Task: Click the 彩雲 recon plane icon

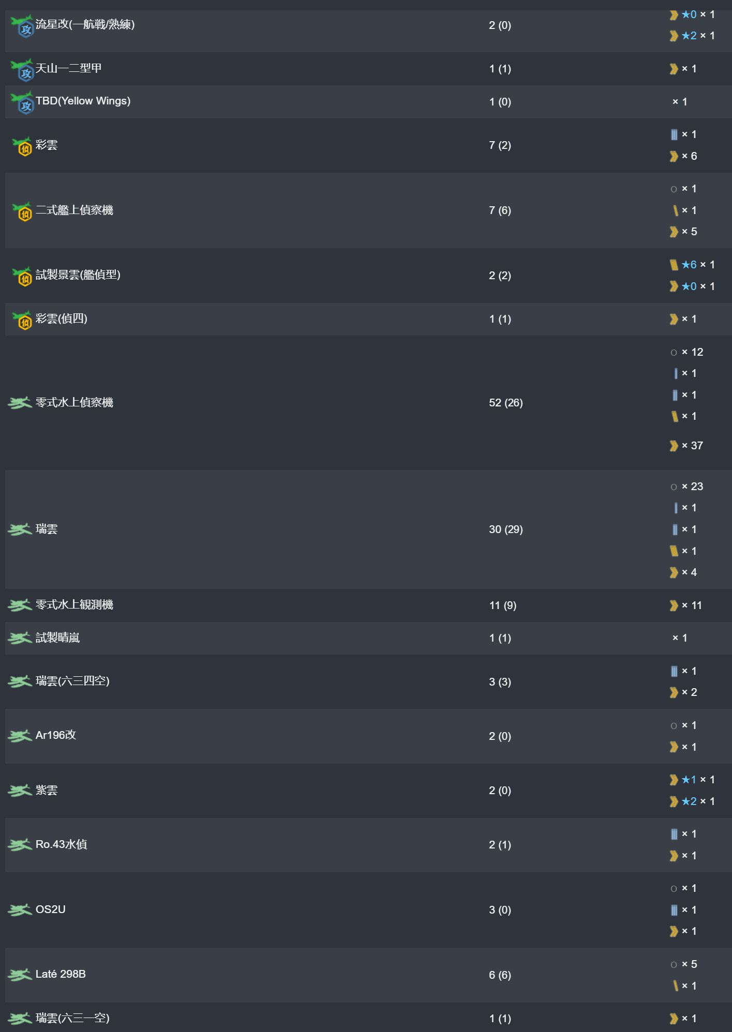Action: [22, 145]
